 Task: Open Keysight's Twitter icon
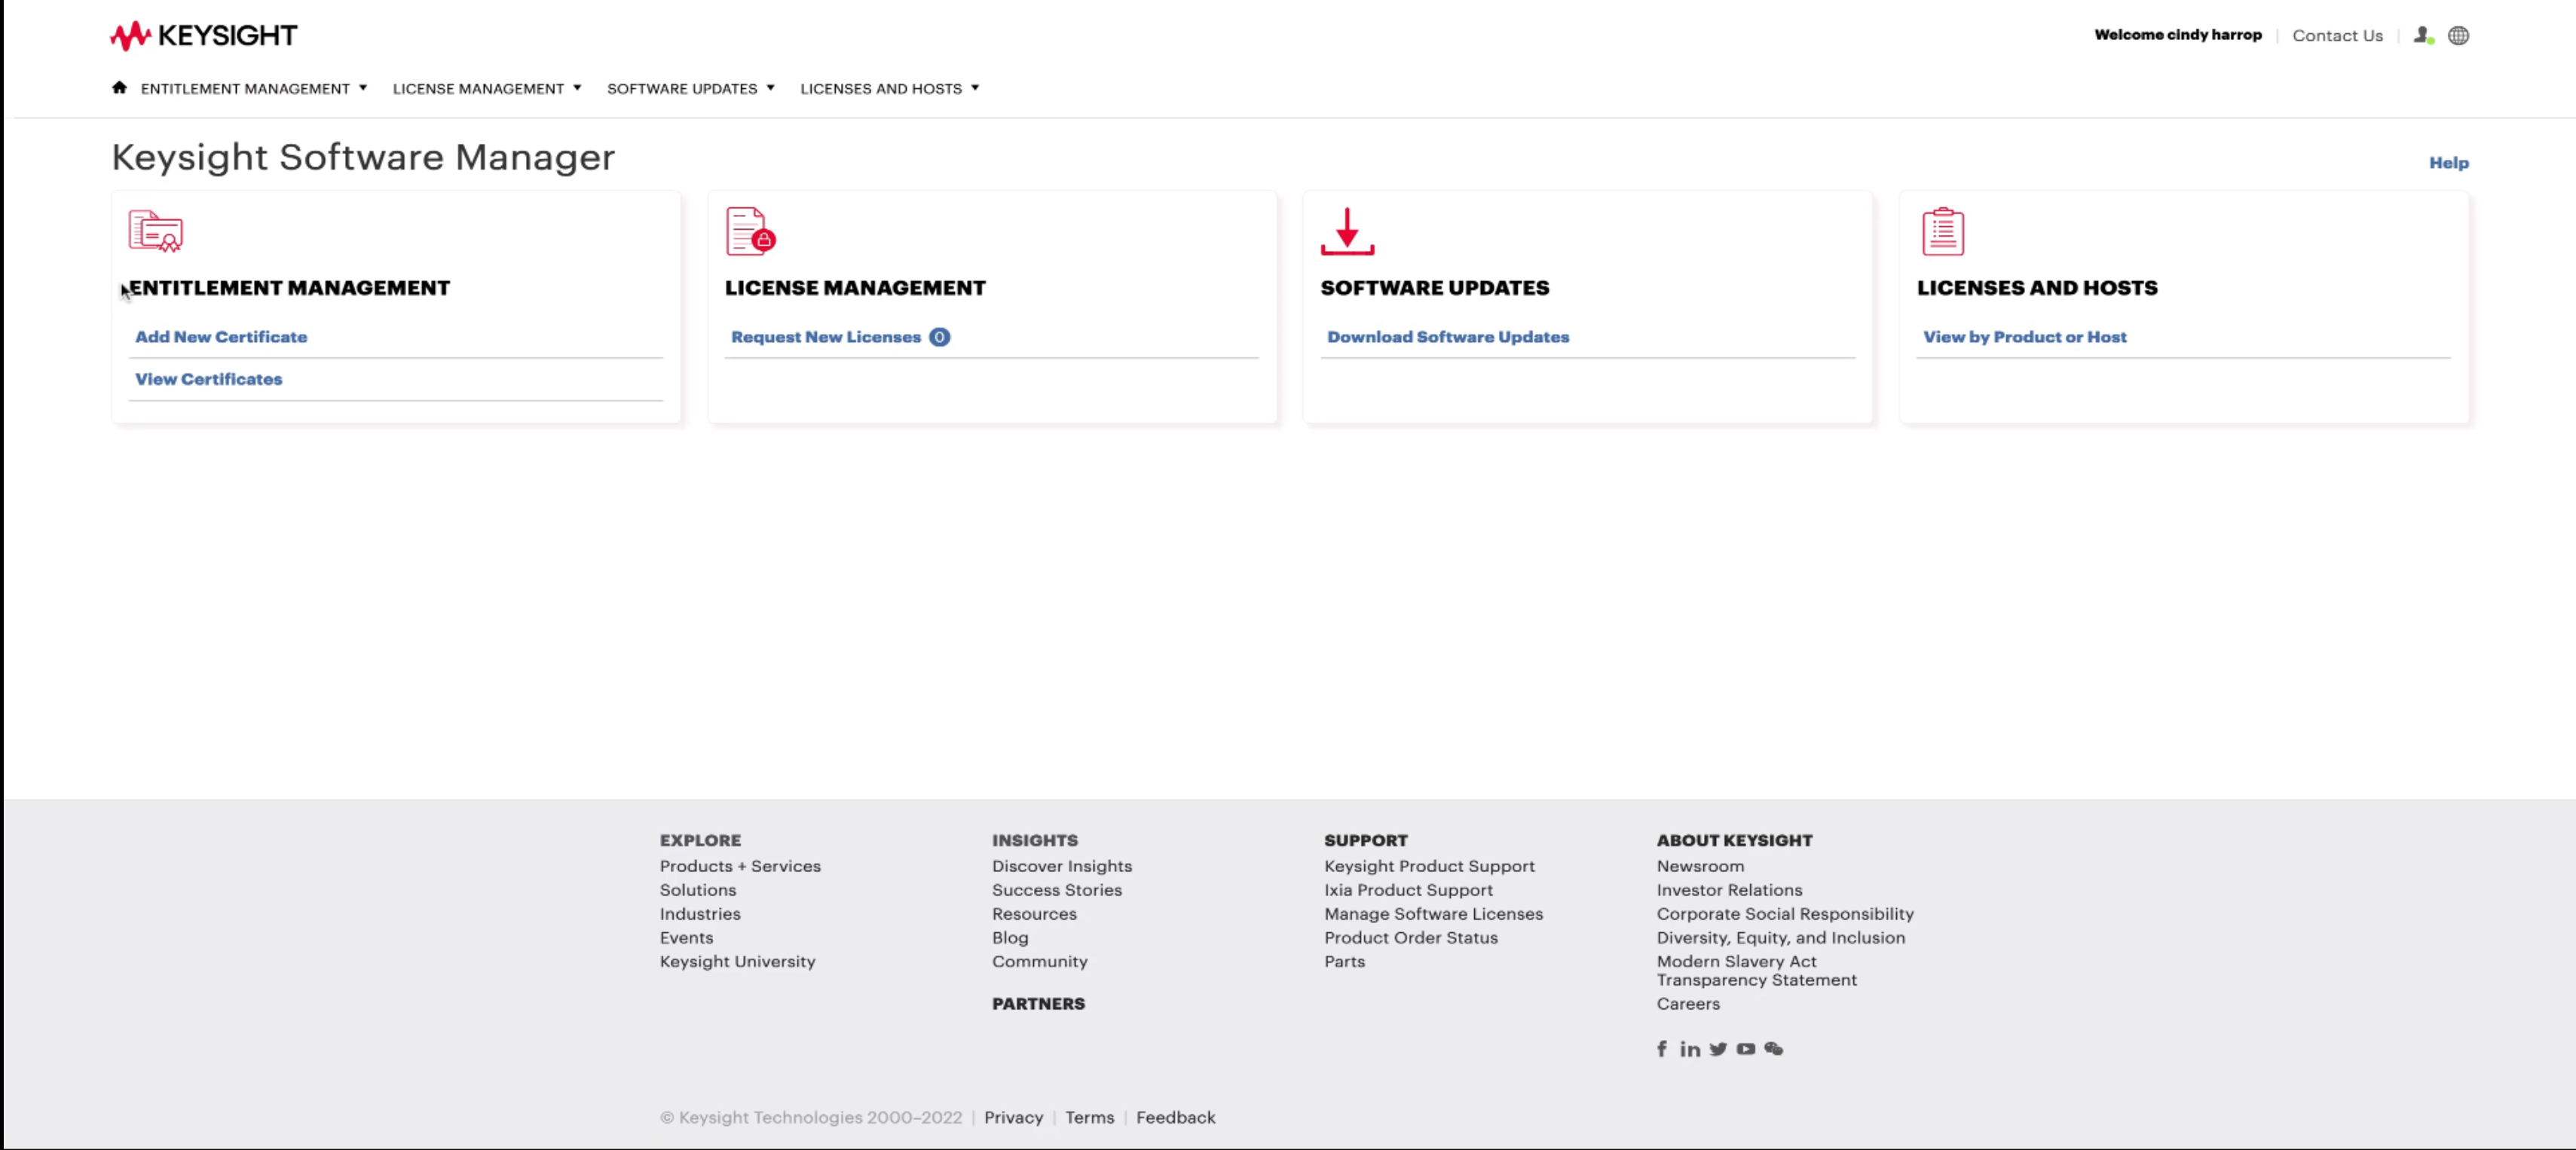click(x=1718, y=1048)
